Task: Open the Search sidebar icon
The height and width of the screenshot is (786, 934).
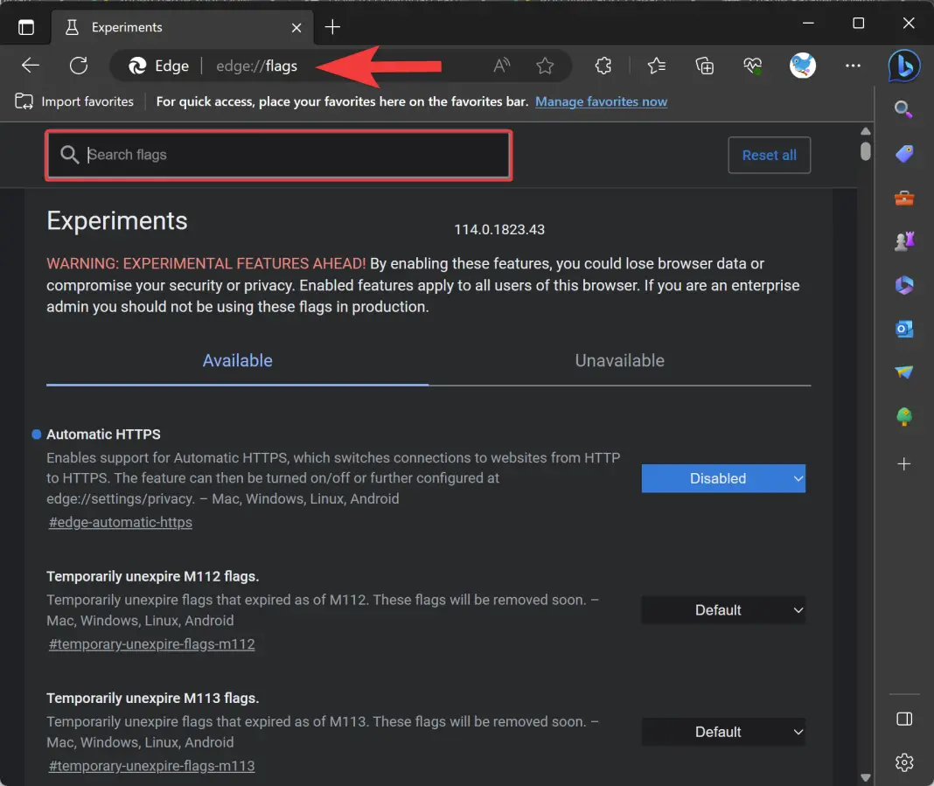Action: coord(904,109)
